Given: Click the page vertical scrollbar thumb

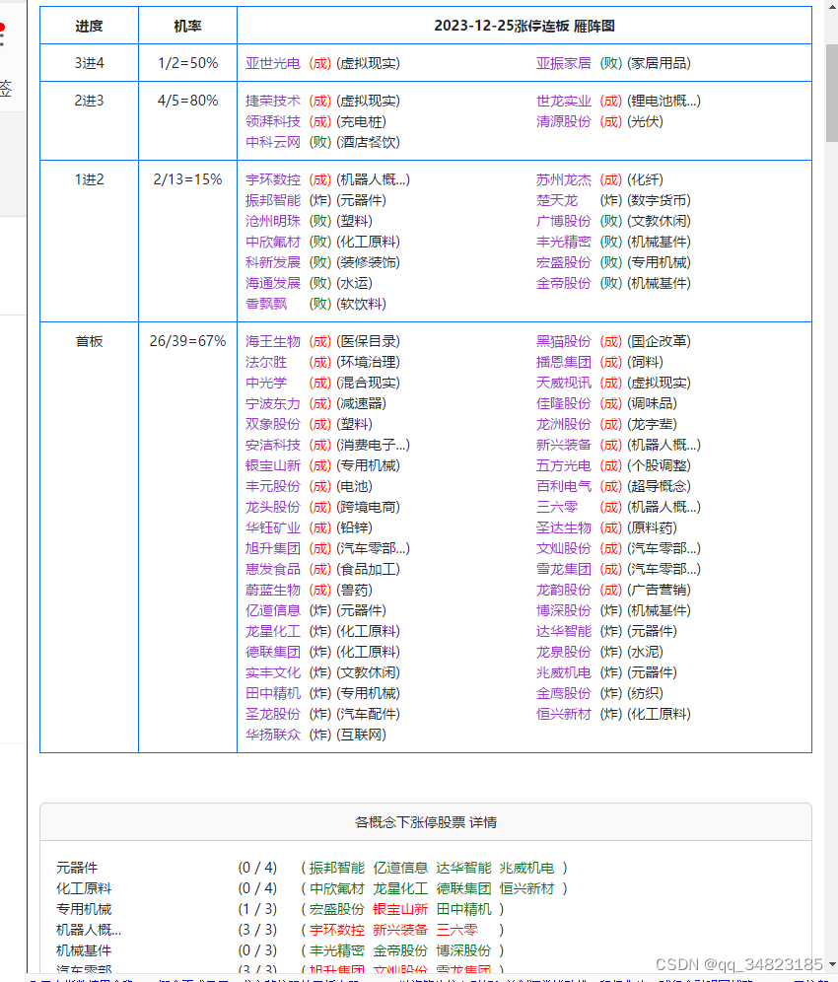Looking at the screenshot, I should click(832, 94).
